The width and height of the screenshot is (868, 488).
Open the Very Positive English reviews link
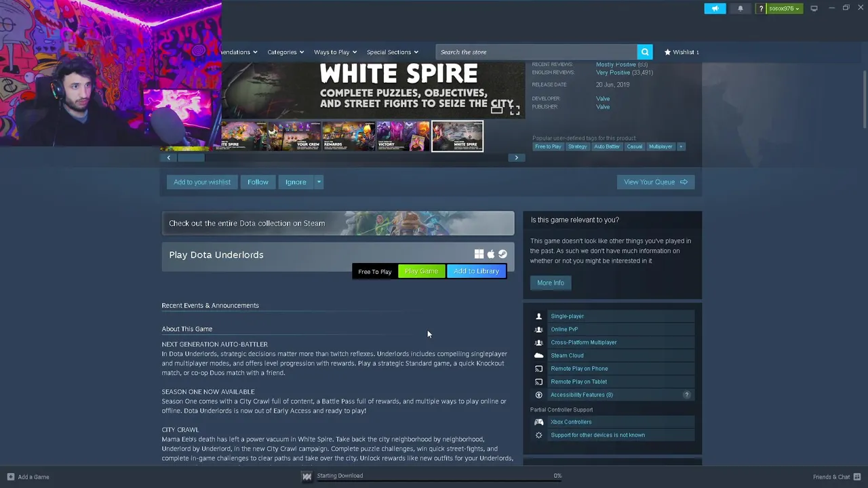613,73
